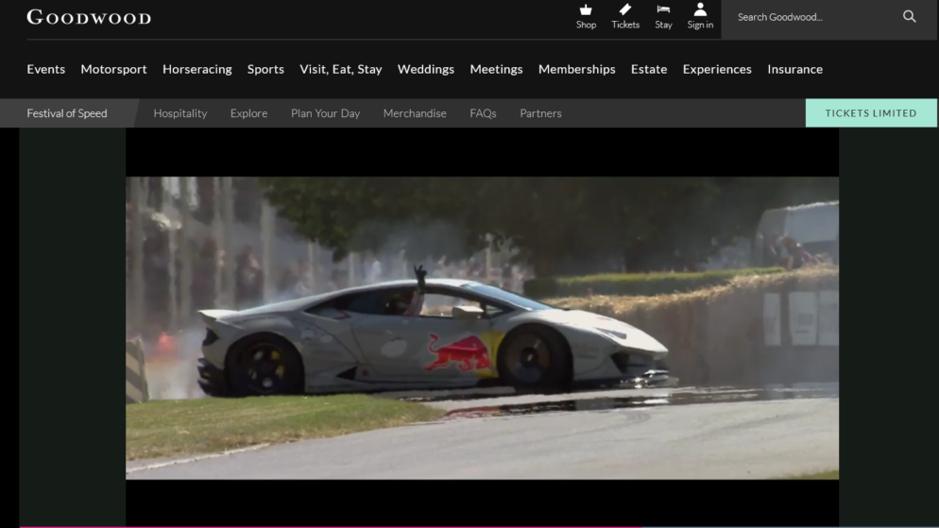Open the Motorsport menu
Viewport: 939px width, 528px height.
(113, 69)
